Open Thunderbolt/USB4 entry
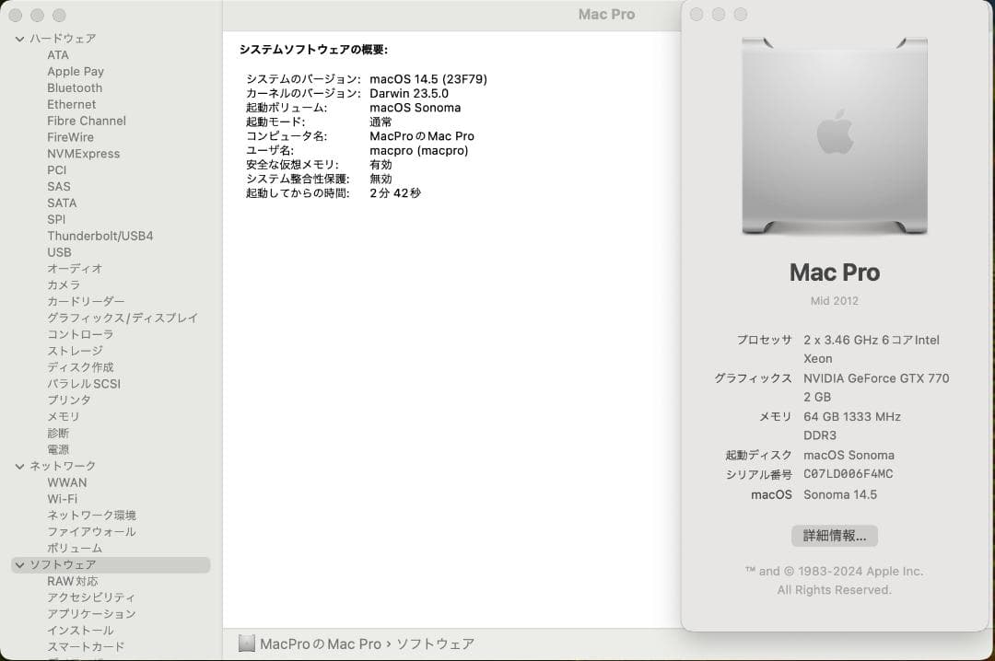The image size is (995, 661). [x=100, y=236]
